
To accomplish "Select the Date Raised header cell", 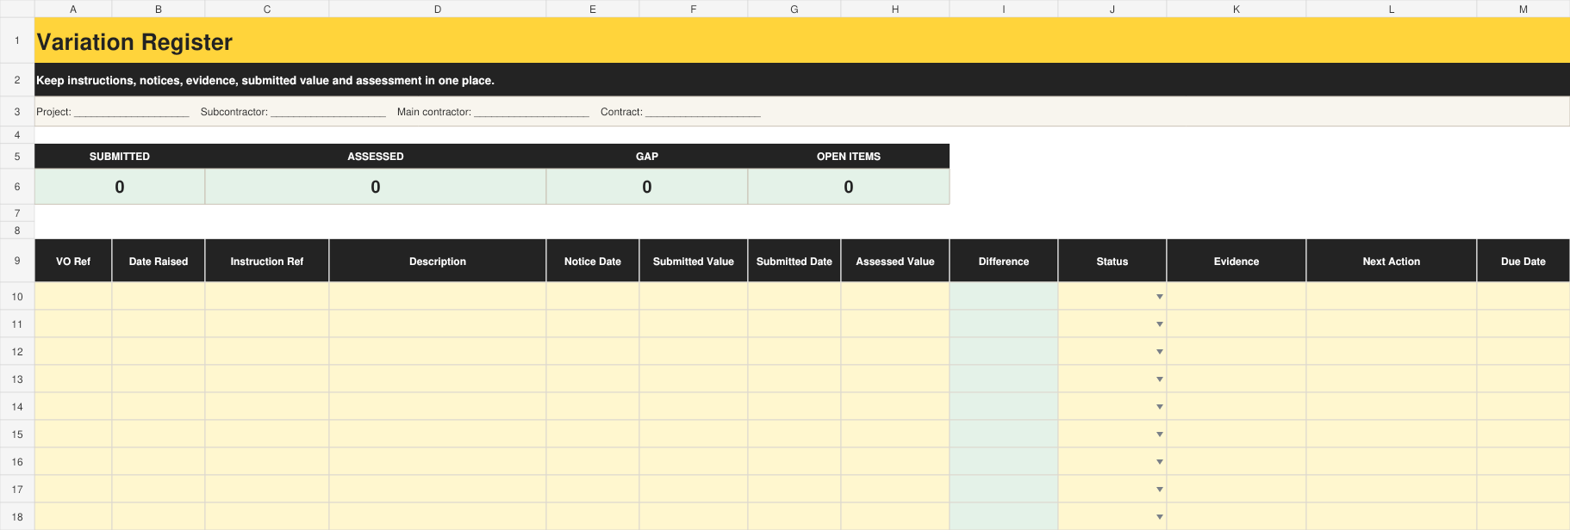I will 159,261.
